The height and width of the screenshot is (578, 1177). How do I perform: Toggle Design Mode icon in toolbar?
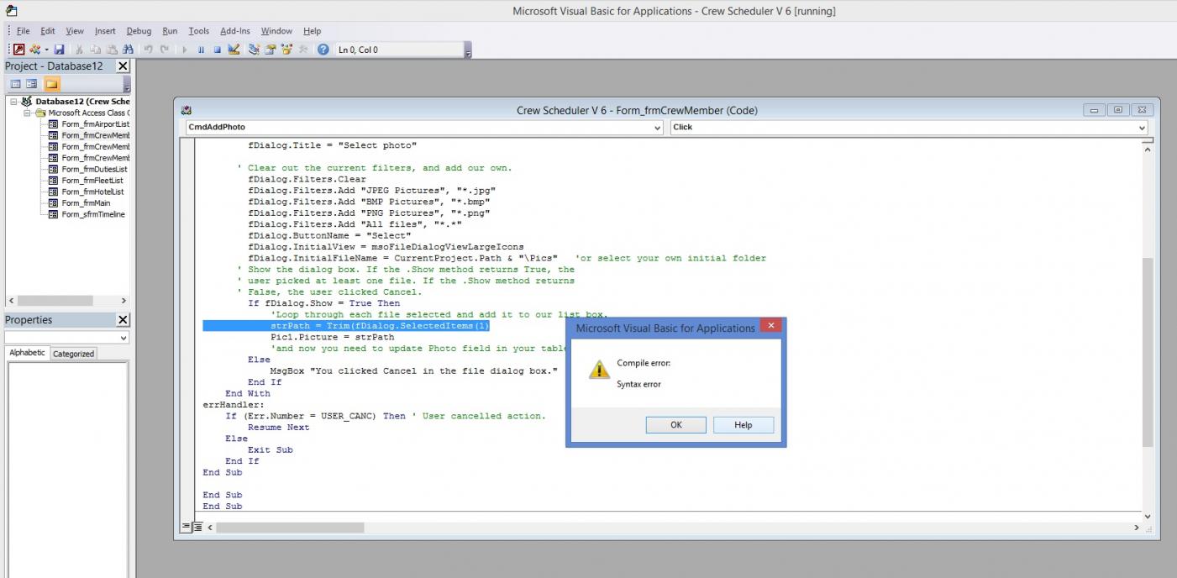click(234, 50)
